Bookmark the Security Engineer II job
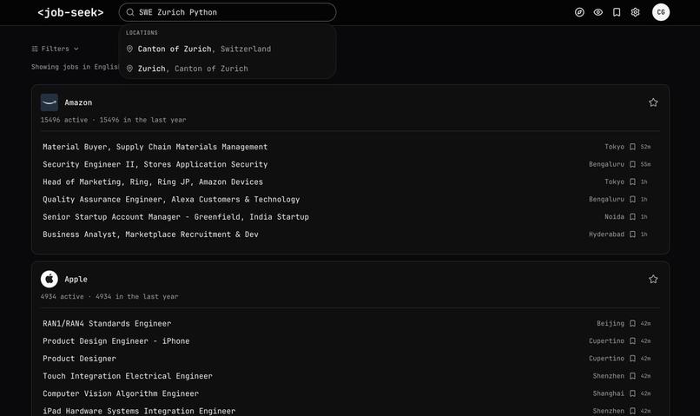 pos(632,164)
